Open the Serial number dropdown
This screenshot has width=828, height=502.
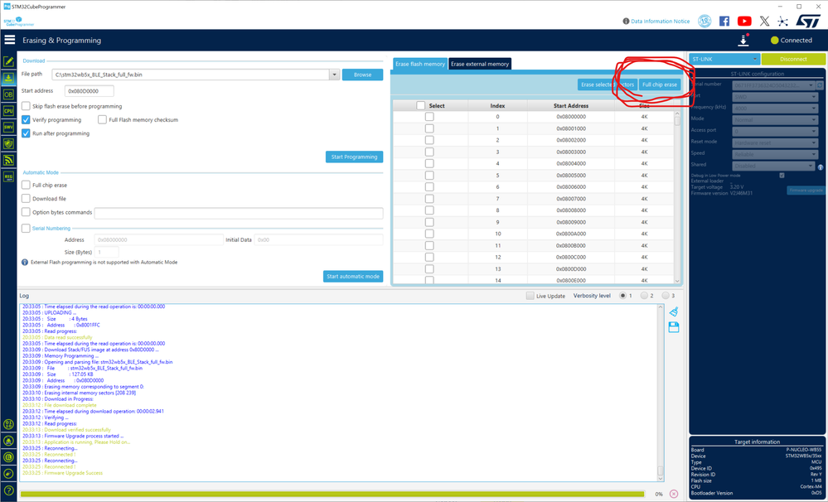pyautogui.click(x=774, y=85)
